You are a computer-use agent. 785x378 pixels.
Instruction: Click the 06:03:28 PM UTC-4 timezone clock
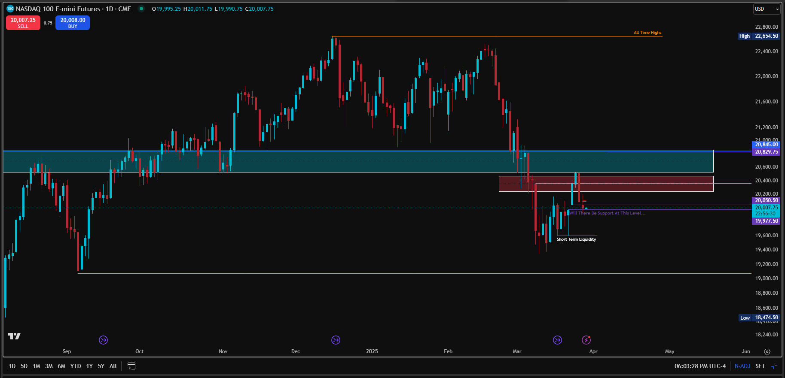point(700,366)
